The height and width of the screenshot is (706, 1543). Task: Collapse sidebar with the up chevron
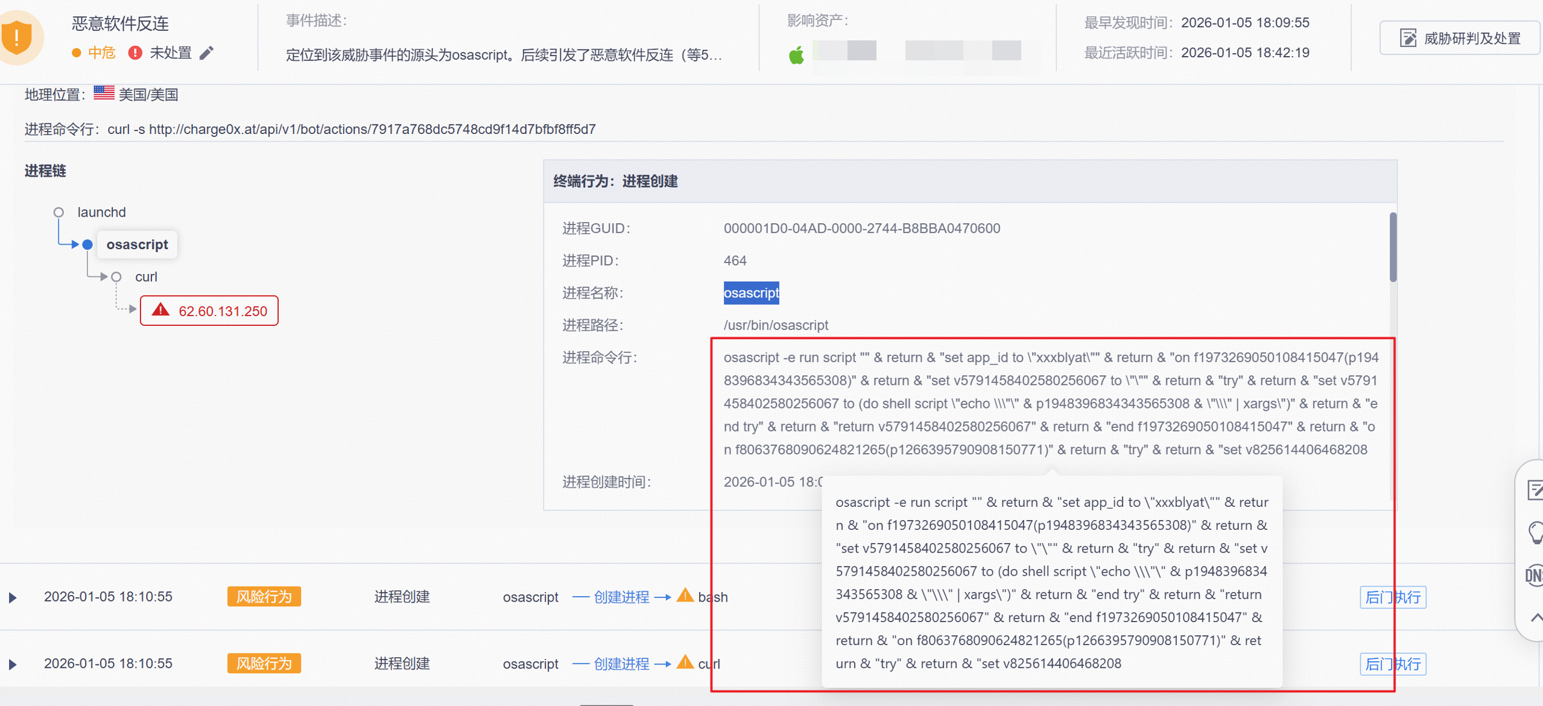point(1536,617)
